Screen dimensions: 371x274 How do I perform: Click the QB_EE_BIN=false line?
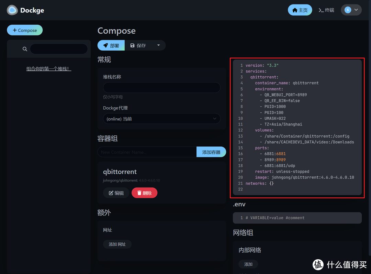280,101
